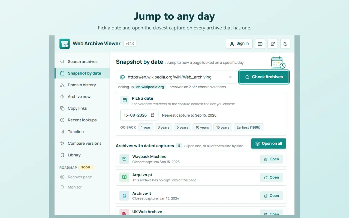Open the Timeline view
Viewport: 349px width, 218px height.
click(82, 132)
